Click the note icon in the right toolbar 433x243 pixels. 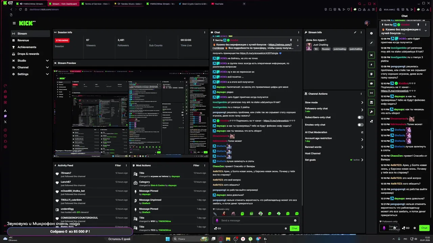(371, 74)
